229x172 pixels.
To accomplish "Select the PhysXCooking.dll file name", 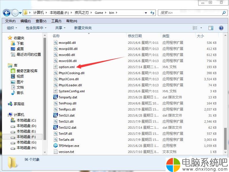I will click(71, 73).
